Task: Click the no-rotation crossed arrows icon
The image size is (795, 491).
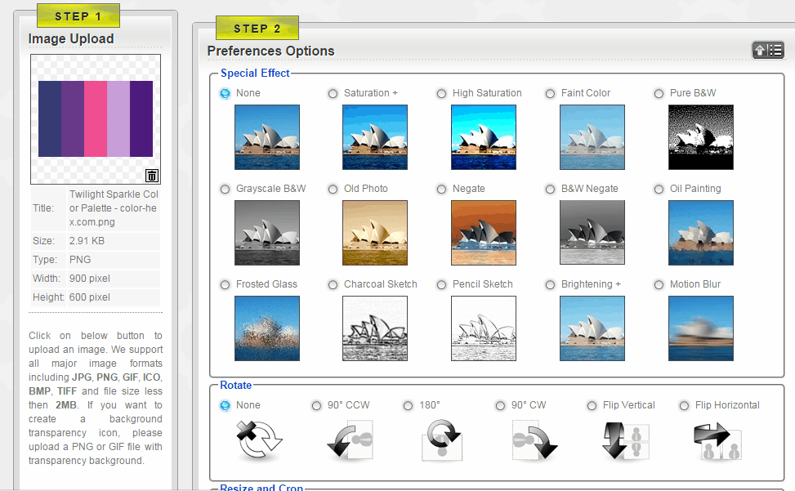Action: pos(258,438)
